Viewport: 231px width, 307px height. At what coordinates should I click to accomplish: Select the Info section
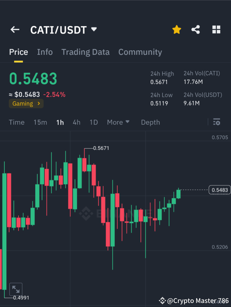(x=45, y=52)
